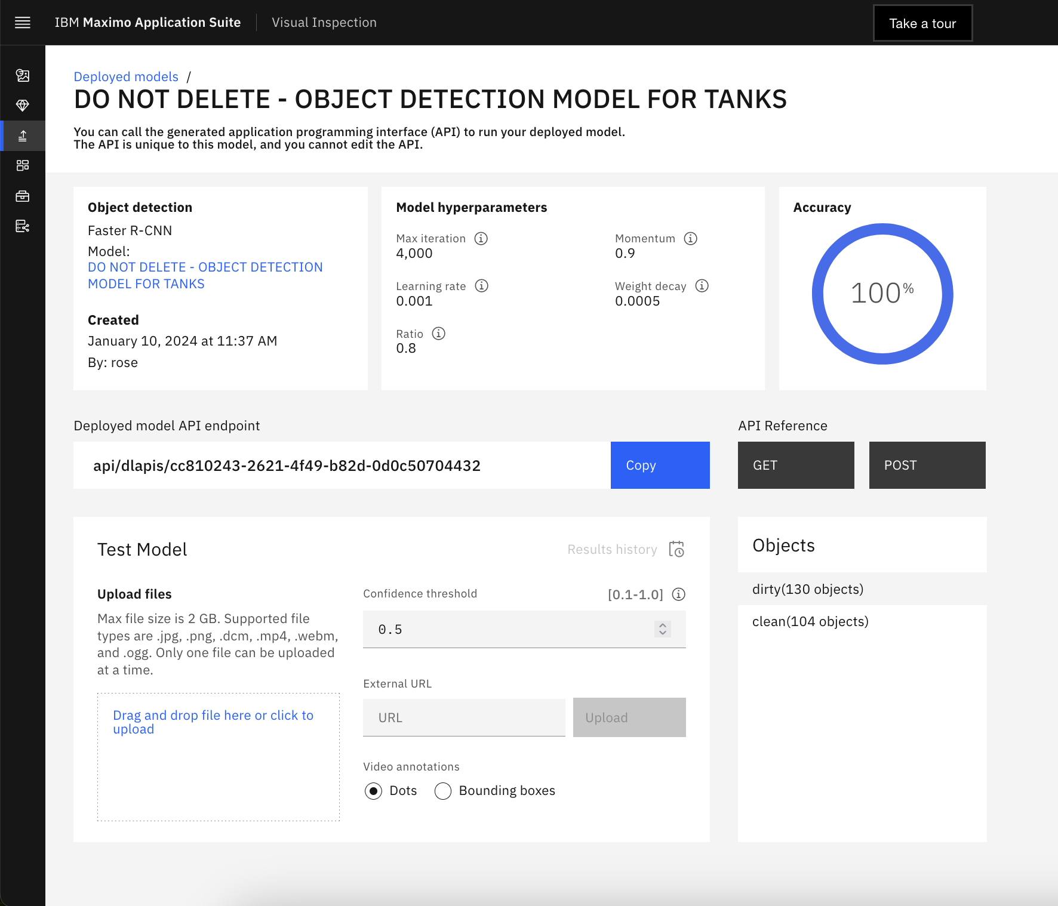Go back to Deployed models breadcrumb

coord(126,77)
